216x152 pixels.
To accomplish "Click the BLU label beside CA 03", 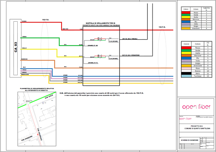I will tap(24, 67).
